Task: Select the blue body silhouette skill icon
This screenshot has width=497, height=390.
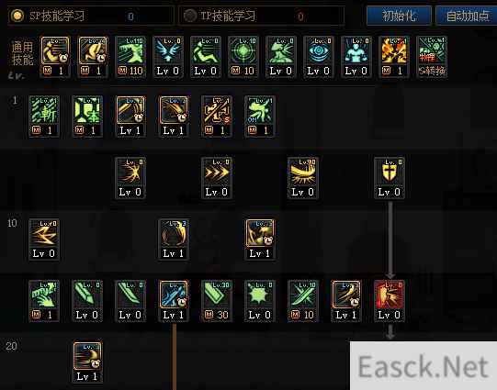Action: (356, 50)
